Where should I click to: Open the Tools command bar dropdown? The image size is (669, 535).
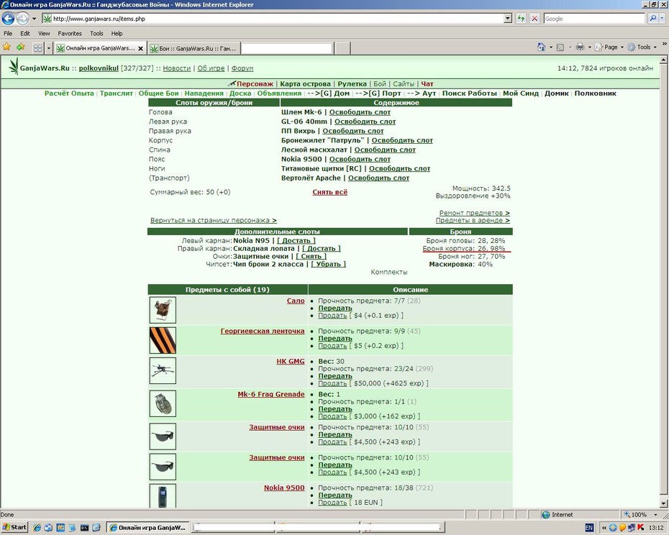[x=642, y=47]
